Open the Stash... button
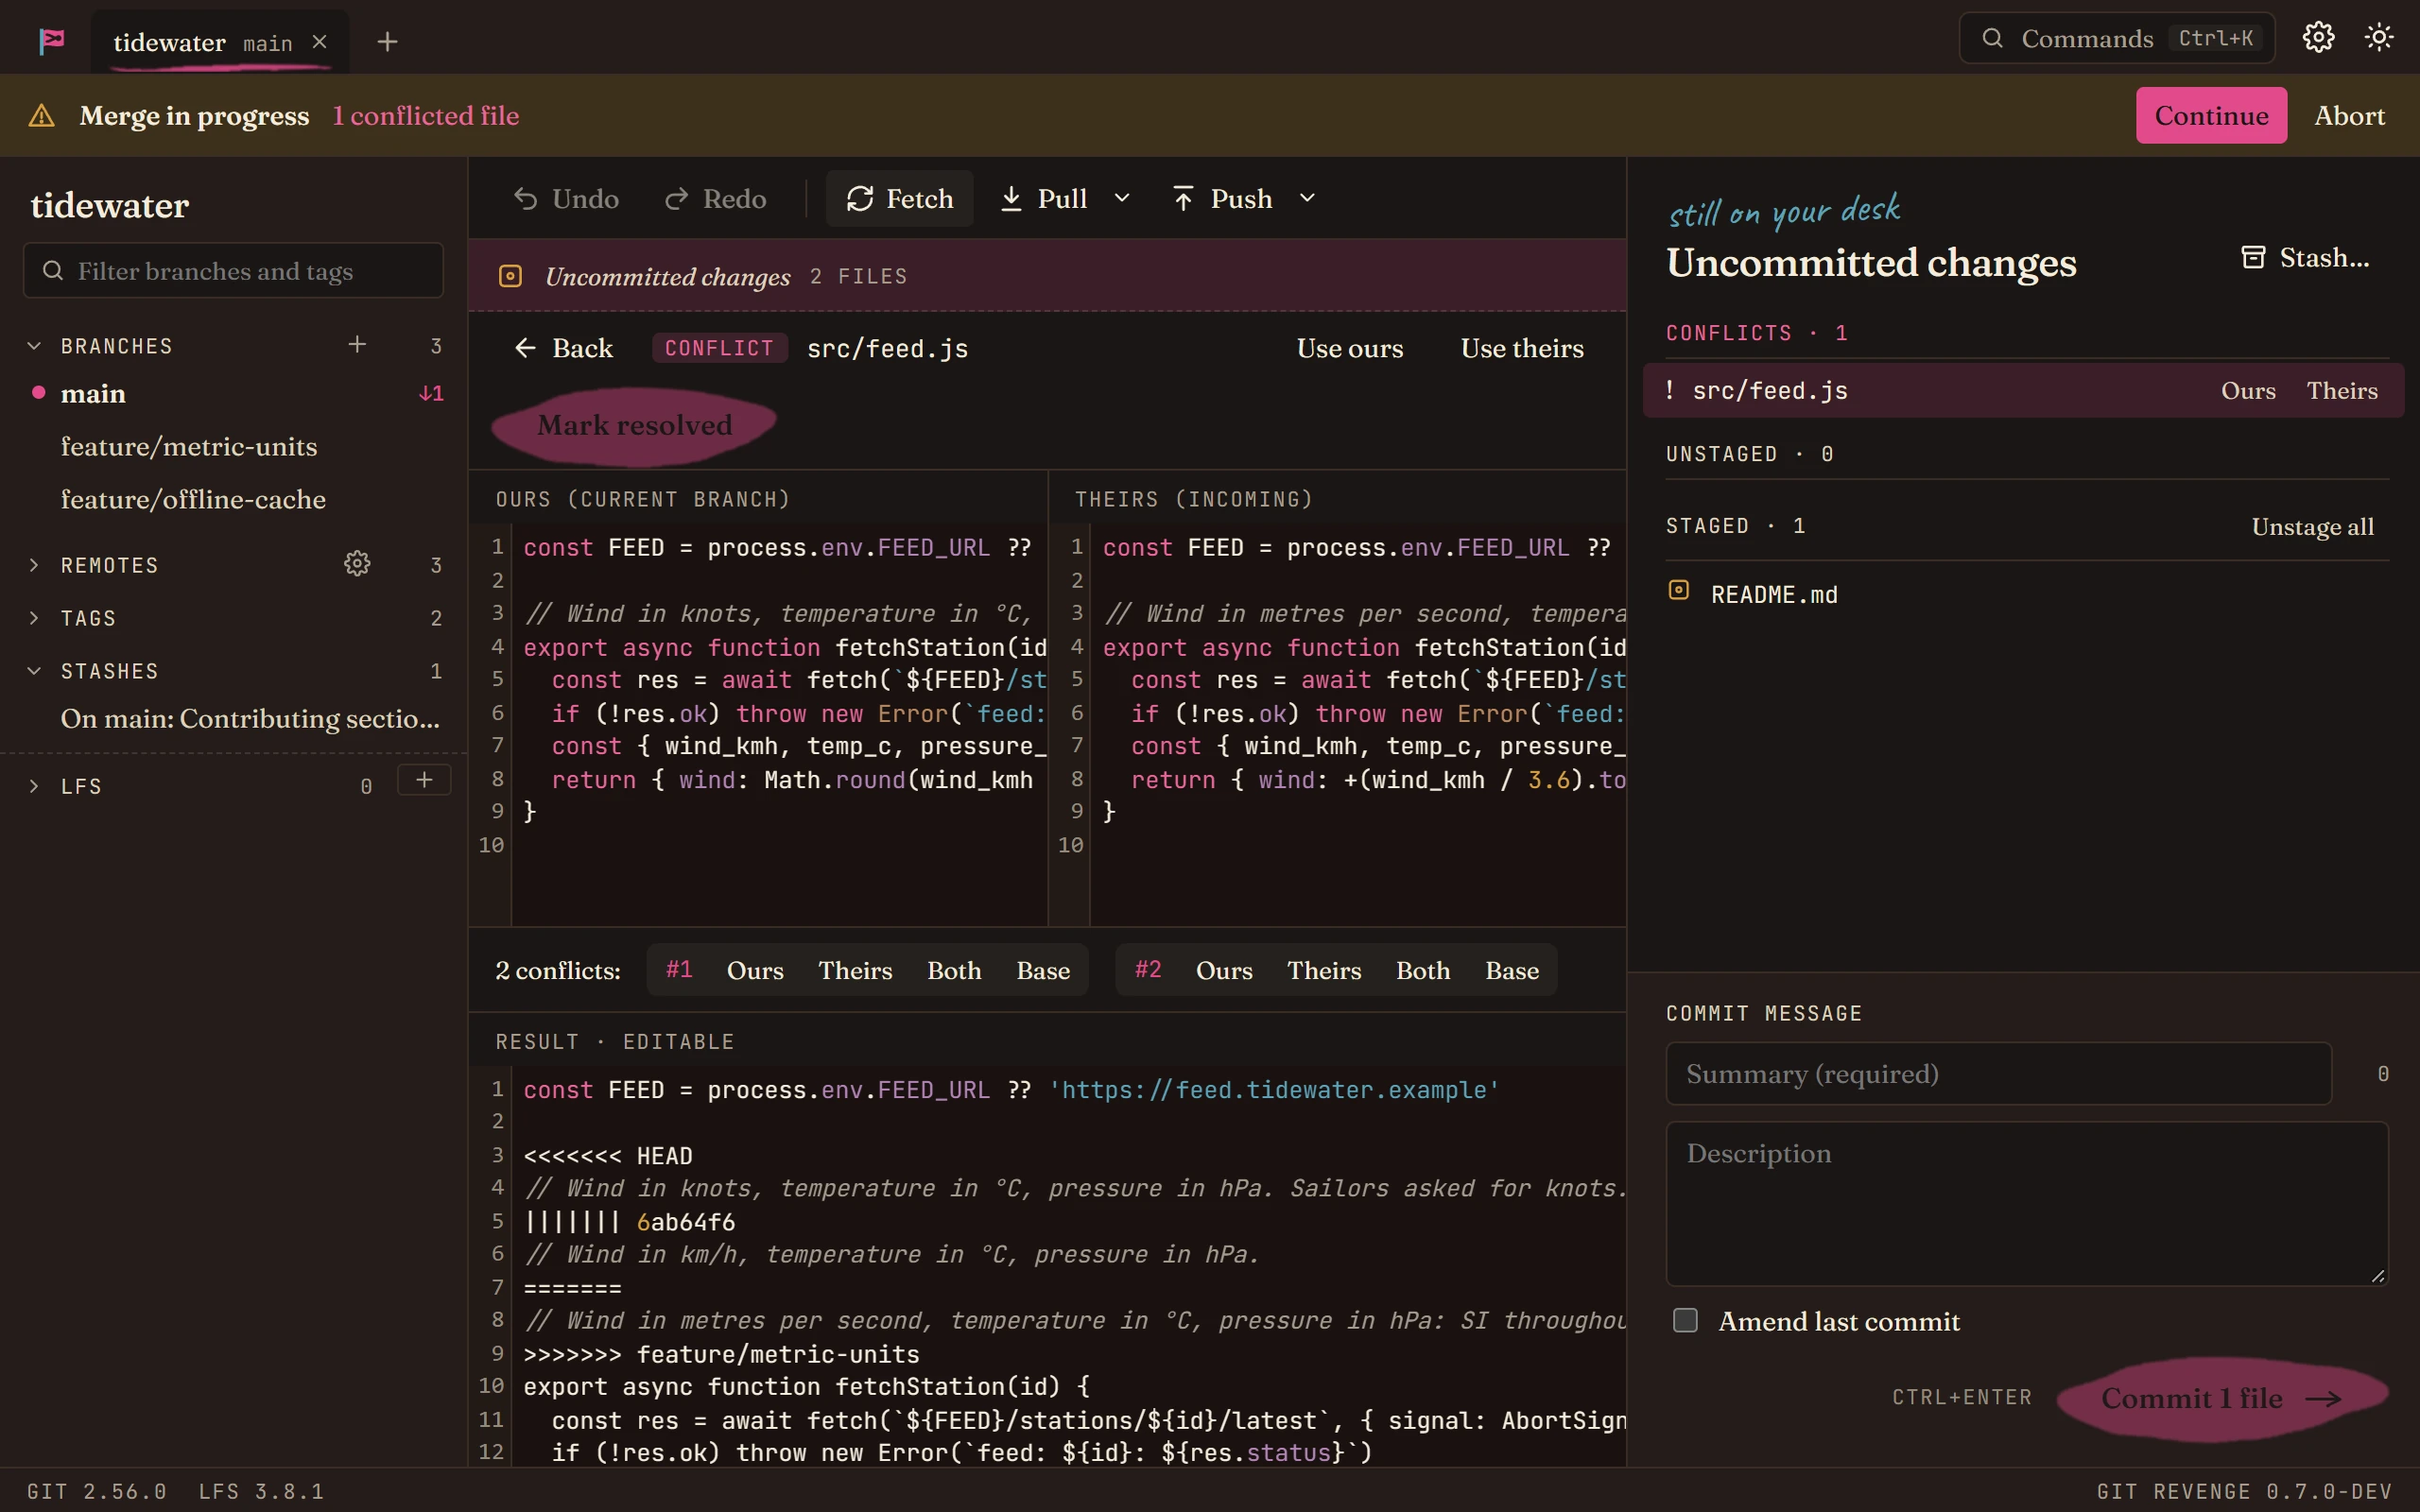This screenshot has width=2420, height=1512. point(2305,258)
